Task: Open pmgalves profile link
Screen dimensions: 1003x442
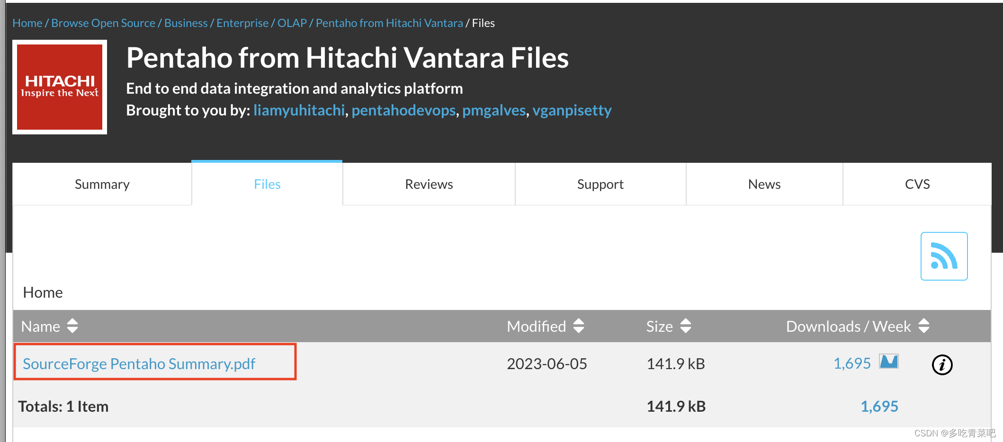Action: coord(494,110)
